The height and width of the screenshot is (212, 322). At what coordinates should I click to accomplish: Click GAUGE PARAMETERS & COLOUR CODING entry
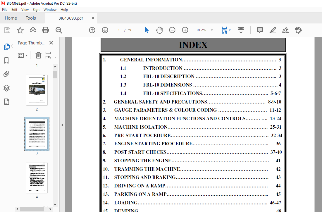coord(165,110)
